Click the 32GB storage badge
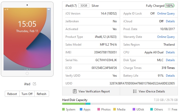179x112 pixels. click(x=84, y=6)
